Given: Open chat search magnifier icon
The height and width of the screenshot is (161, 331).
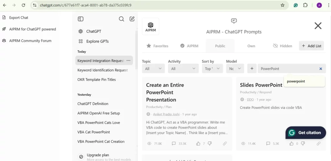Looking at the screenshot, I should [121, 19].
